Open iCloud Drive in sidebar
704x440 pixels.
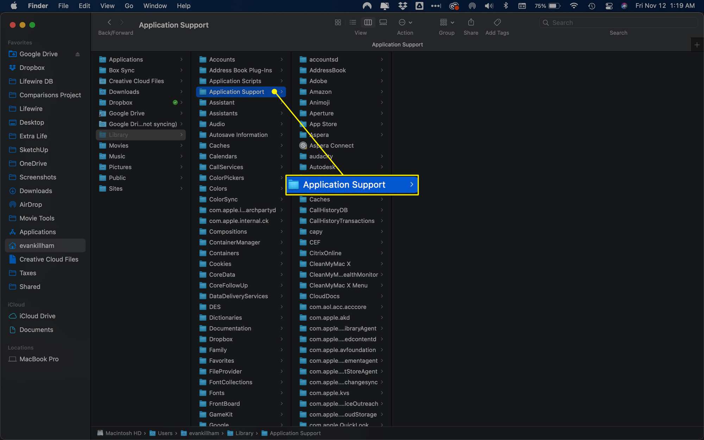(37, 316)
